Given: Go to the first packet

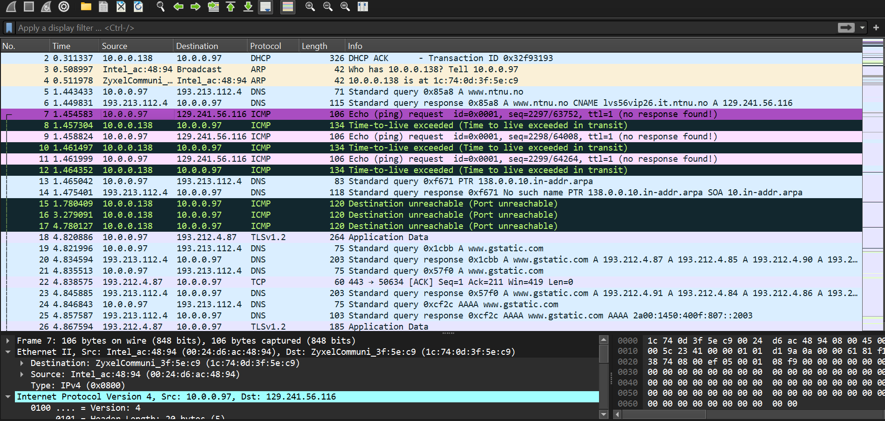Looking at the screenshot, I should (231, 7).
